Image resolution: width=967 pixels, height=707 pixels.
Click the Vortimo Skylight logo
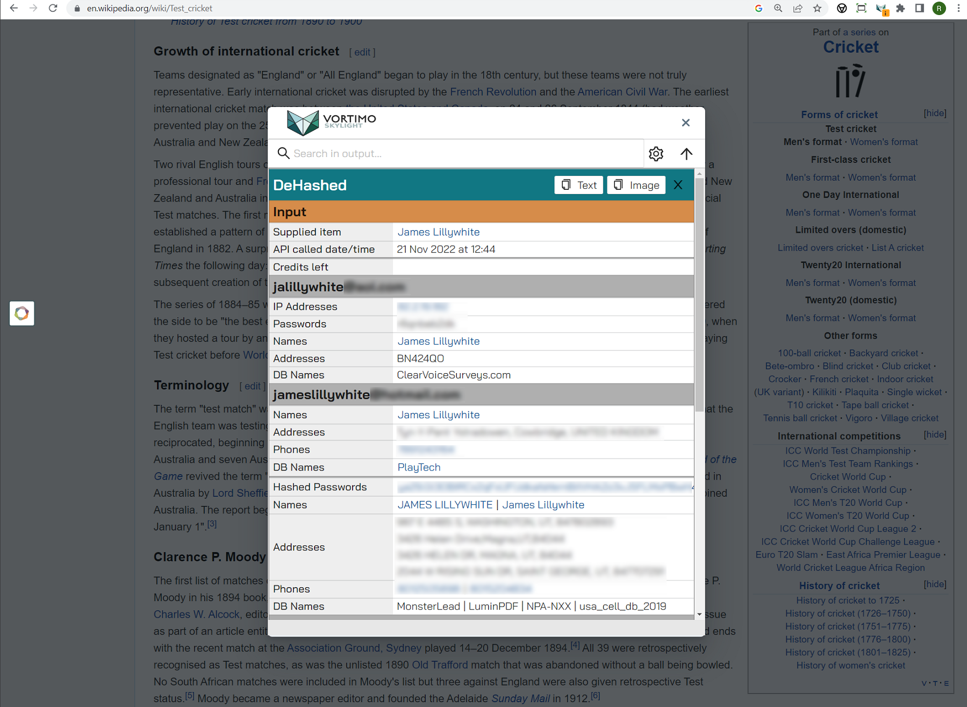(x=331, y=122)
